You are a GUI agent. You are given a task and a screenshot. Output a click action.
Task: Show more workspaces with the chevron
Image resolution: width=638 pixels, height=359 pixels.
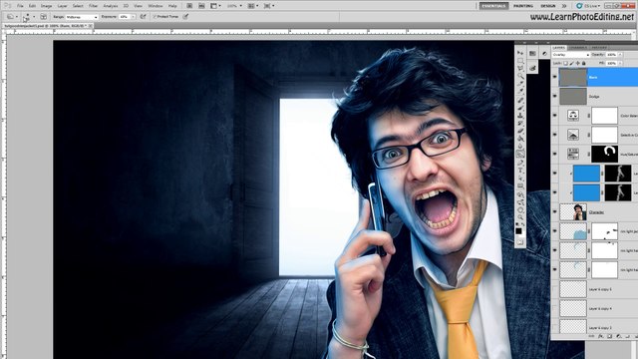(x=564, y=6)
